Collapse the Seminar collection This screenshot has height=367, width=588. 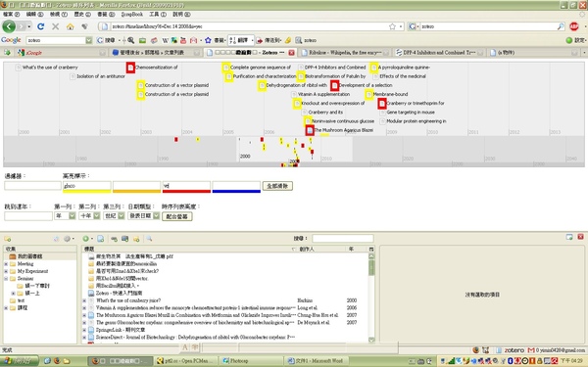click(6, 279)
